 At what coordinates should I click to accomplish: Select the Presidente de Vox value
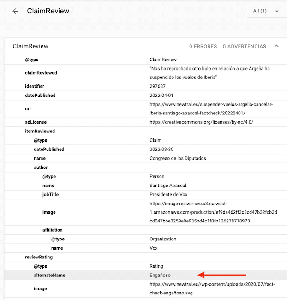[168, 195]
